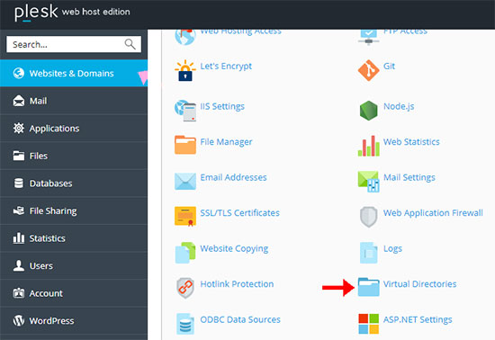Open the Web Application Firewall shield icon
This screenshot has height=340, width=495.
368,217
